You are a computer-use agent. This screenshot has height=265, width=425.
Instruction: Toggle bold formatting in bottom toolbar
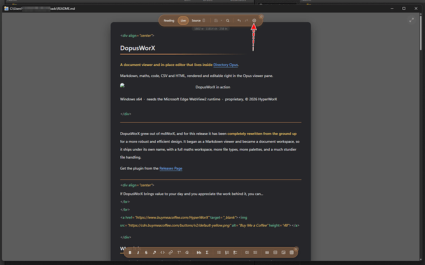click(x=130, y=252)
